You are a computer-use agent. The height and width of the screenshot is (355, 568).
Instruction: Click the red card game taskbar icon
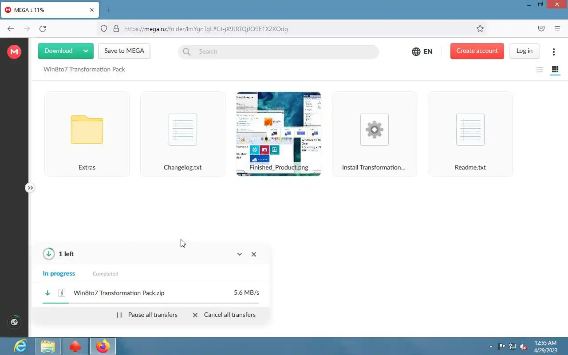tap(75, 346)
